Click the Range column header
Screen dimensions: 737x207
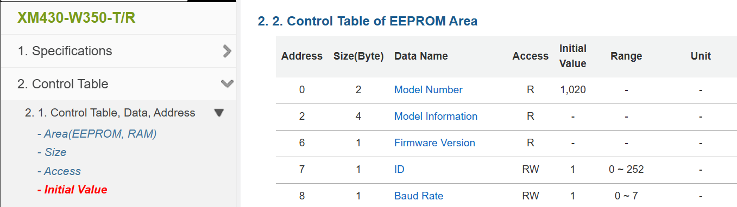[626, 56]
